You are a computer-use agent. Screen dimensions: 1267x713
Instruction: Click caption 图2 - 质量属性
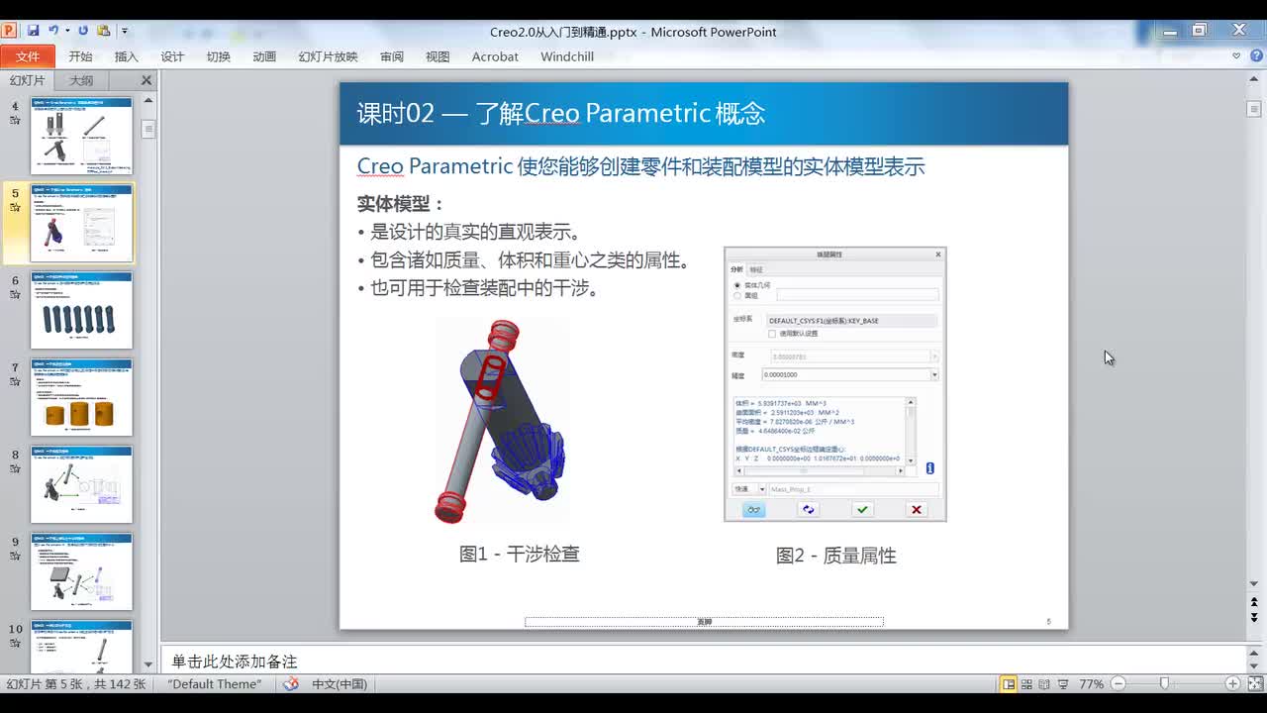pos(836,556)
